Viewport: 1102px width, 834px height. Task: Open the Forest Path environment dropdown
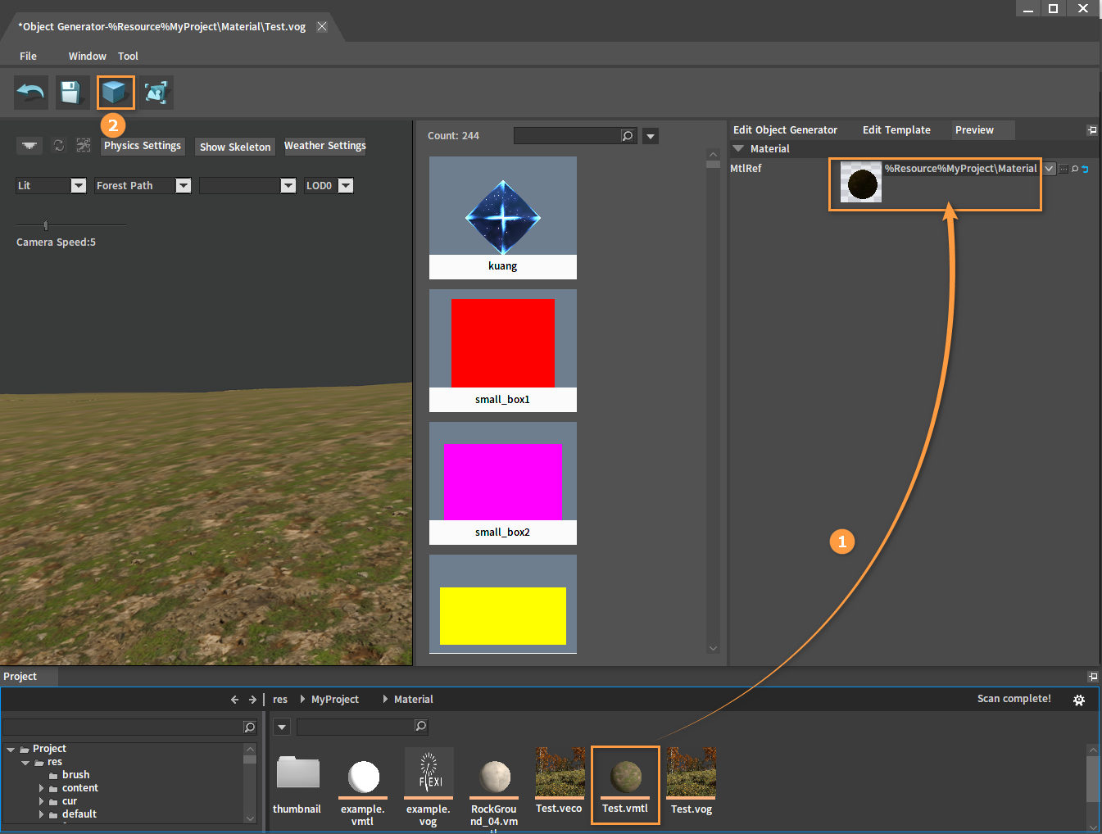[x=183, y=186]
